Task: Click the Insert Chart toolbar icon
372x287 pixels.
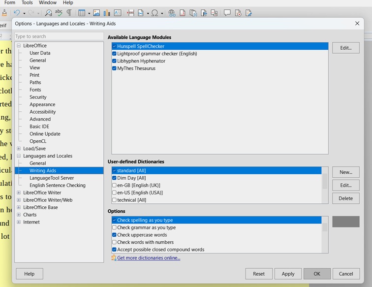Action: click(x=107, y=13)
